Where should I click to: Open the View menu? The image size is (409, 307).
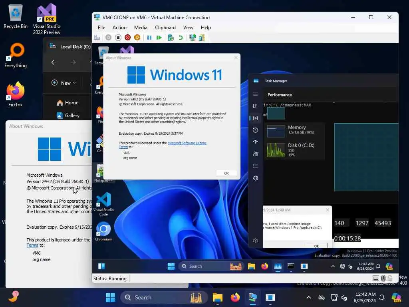coord(188,28)
